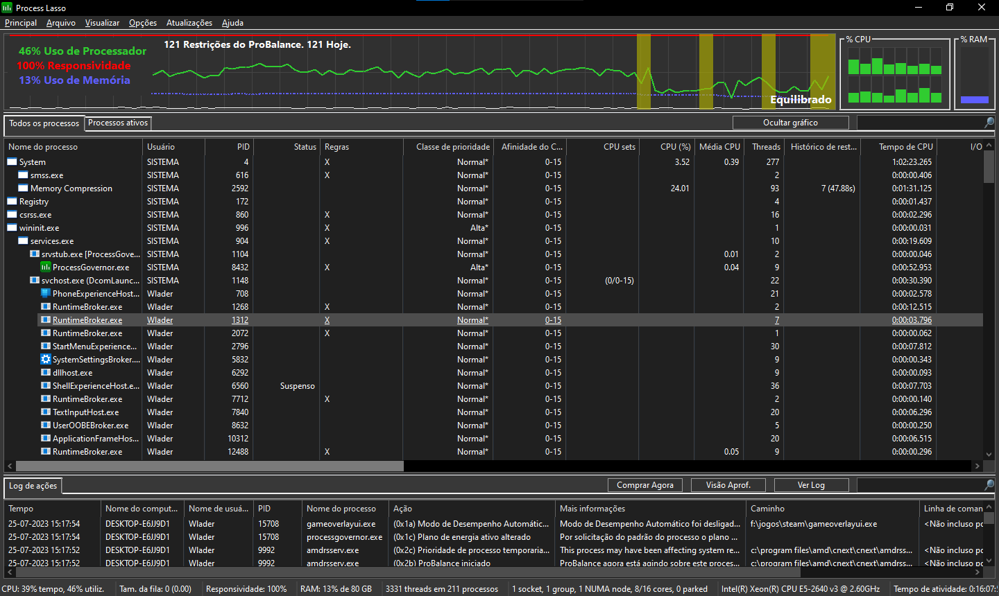The height and width of the screenshot is (596, 999).
Task: Click the Alta* priority of wininit.exe
Action: click(x=479, y=228)
